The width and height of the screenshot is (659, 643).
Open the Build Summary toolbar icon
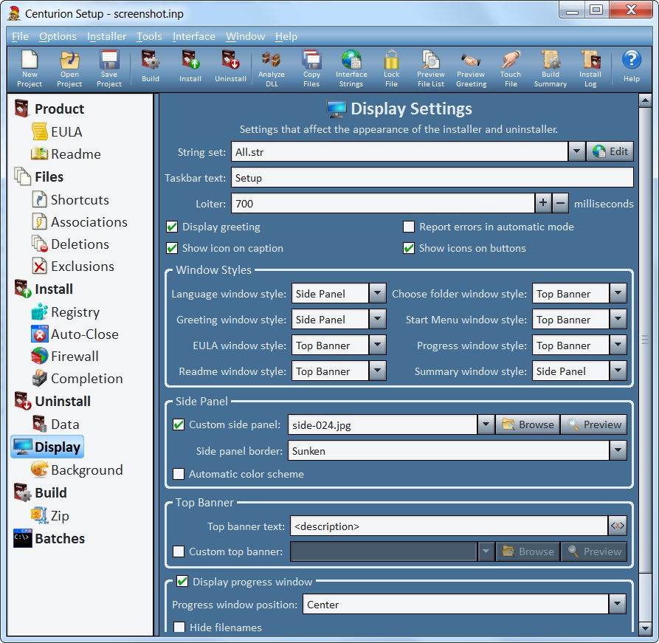coord(551,69)
